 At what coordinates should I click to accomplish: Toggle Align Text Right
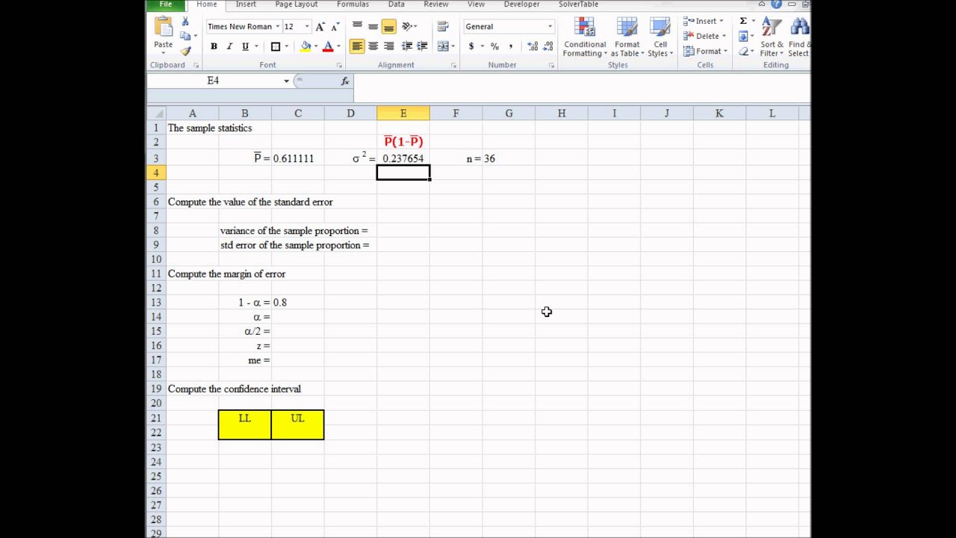(388, 46)
